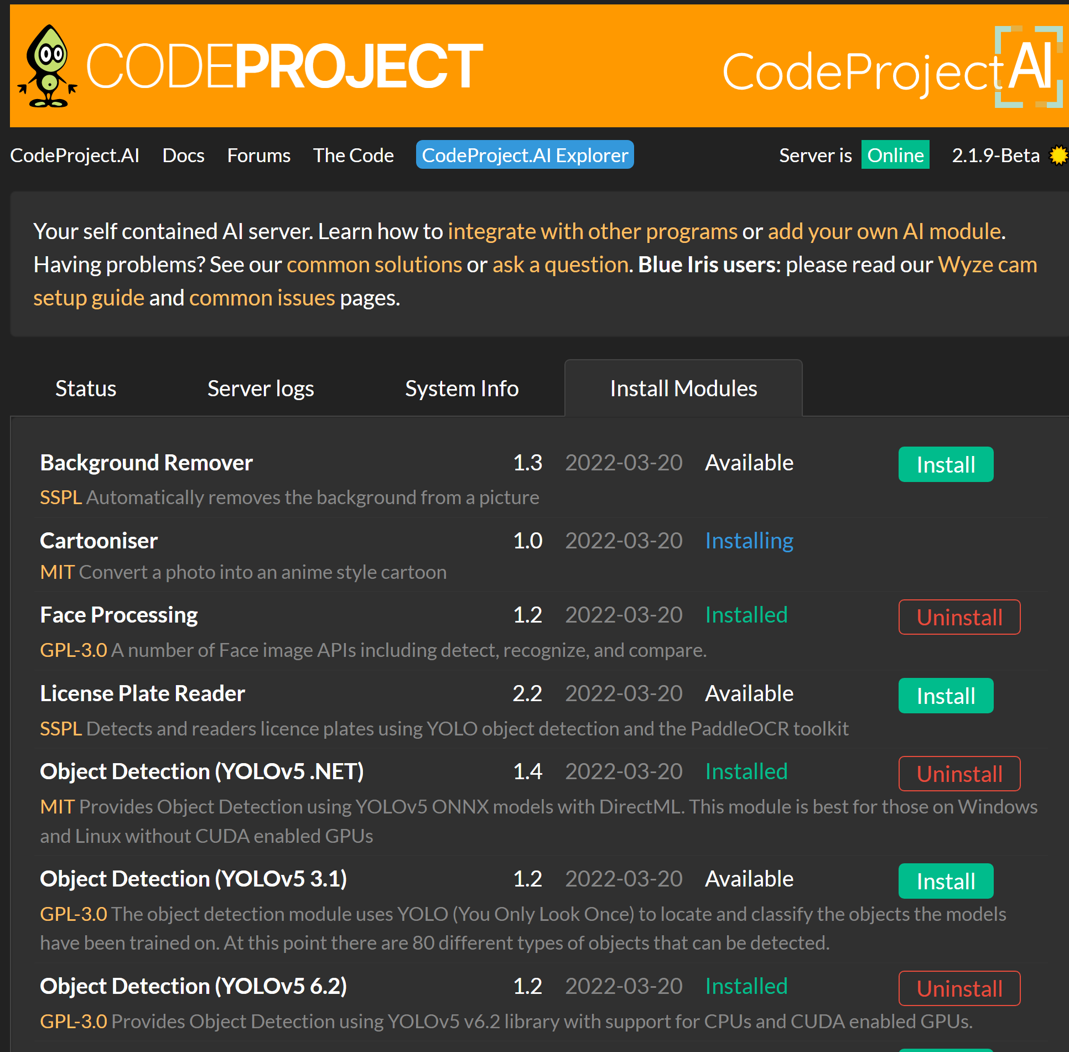This screenshot has width=1069, height=1052.
Task: Open GPL-3.0 license of YOLOv5 6.2 module
Action: 74,1022
